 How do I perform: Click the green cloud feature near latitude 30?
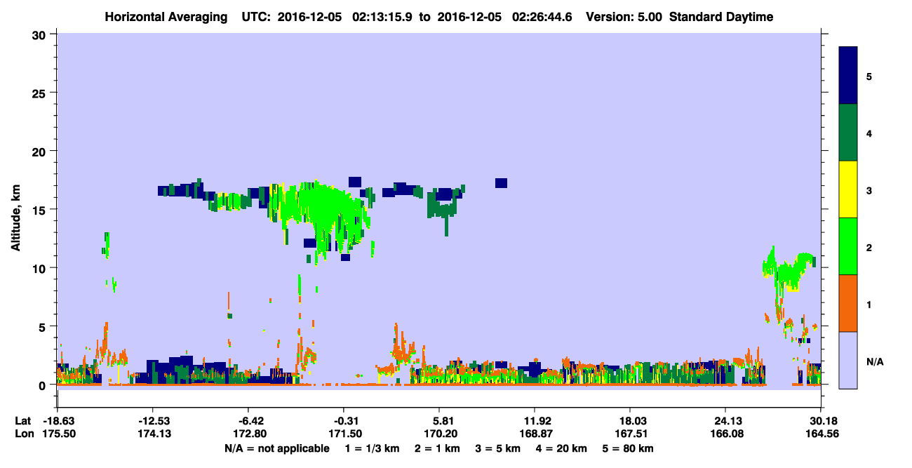789,270
